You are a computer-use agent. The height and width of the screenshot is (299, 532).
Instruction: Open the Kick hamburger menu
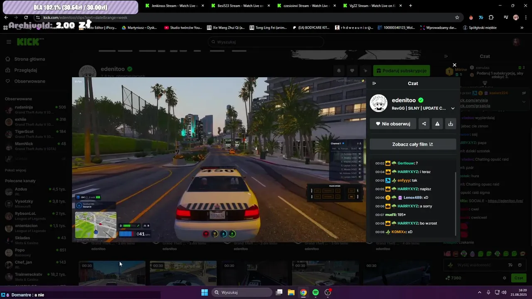(x=9, y=42)
